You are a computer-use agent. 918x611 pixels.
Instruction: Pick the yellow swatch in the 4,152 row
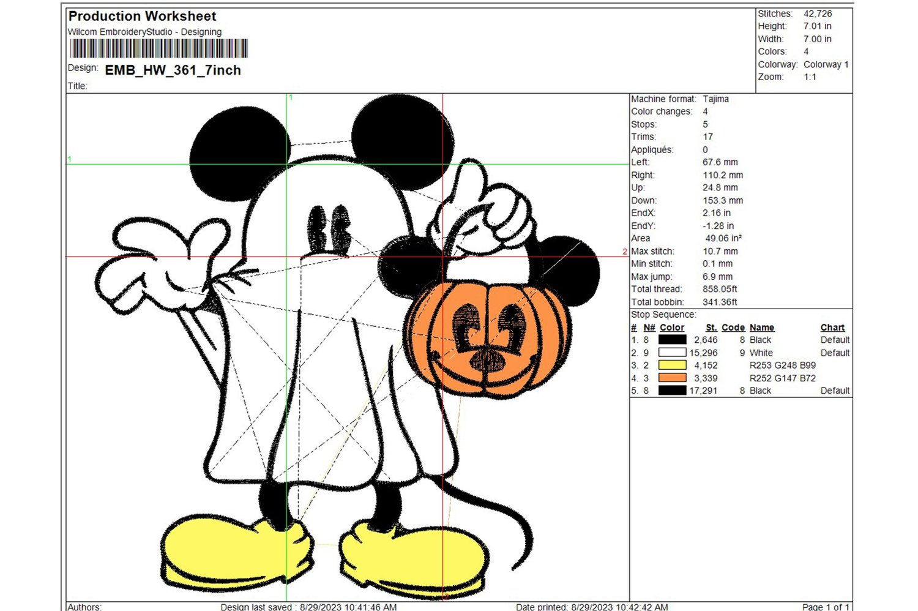pos(672,365)
